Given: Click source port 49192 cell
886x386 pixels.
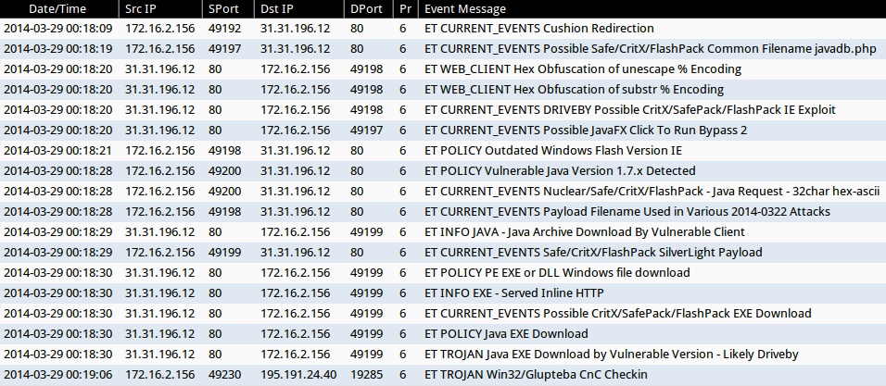Looking at the screenshot, I should point(226,29).
